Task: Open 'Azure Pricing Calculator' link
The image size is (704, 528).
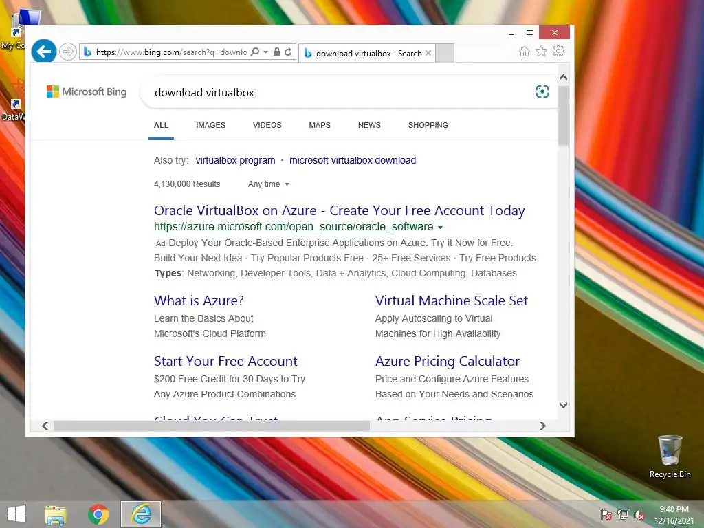Action: click(x=448, y=361)
